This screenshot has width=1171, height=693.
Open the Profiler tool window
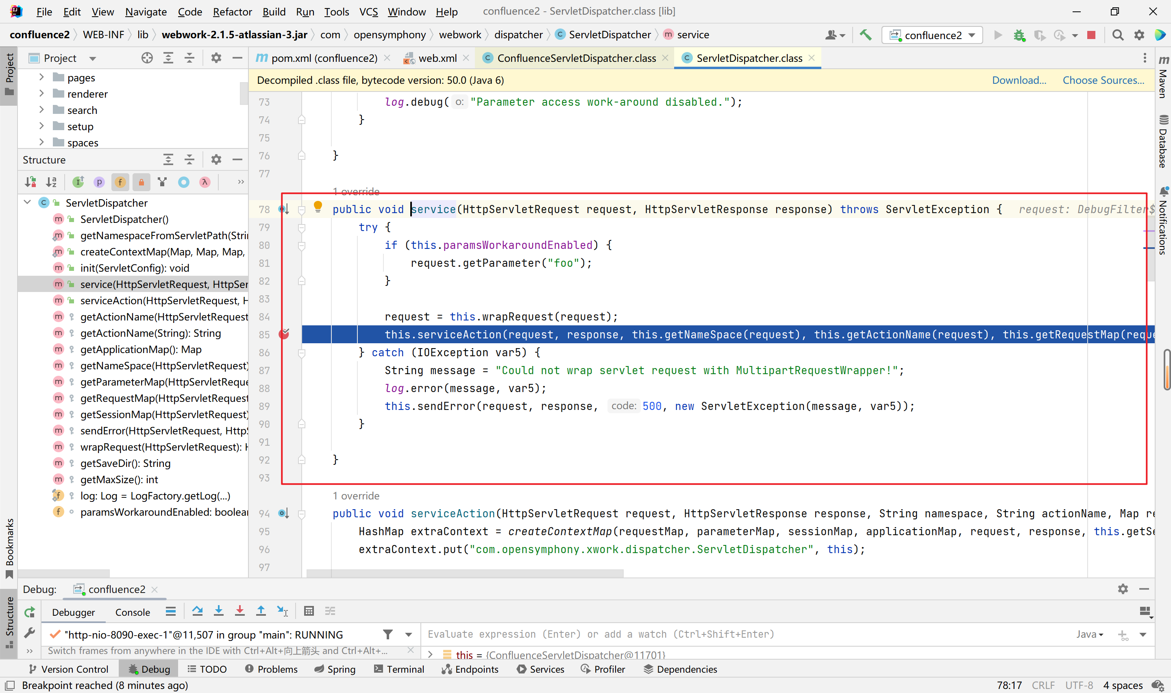click(x=603, y=669)
